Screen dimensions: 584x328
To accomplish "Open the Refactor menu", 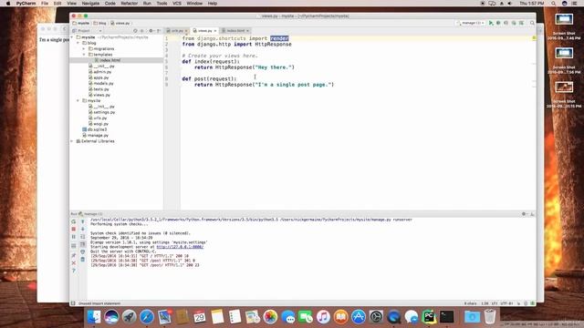I will click(130, 4).
